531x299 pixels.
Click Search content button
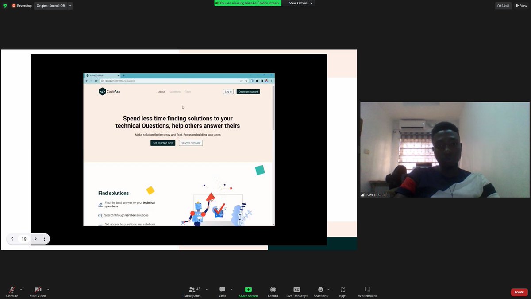[191, 143]
